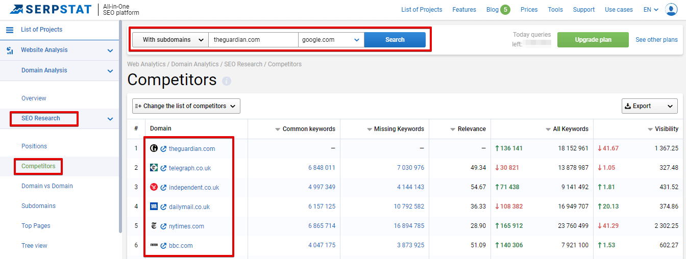
Task: Open external link icon for telegraph.co.uk
Action: pyautogui.click(x=163, y=168)
